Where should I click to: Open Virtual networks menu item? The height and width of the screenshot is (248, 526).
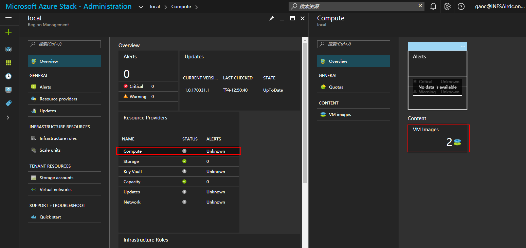coord(64,189)
